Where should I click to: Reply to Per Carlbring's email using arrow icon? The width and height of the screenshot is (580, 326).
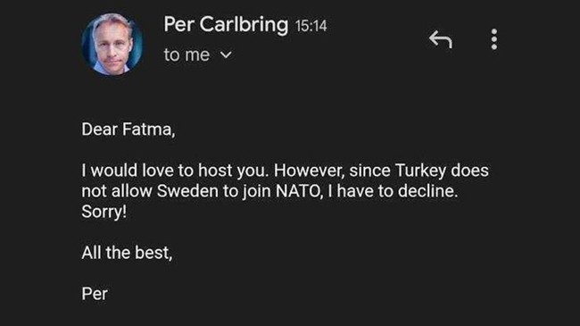(441, 39)
